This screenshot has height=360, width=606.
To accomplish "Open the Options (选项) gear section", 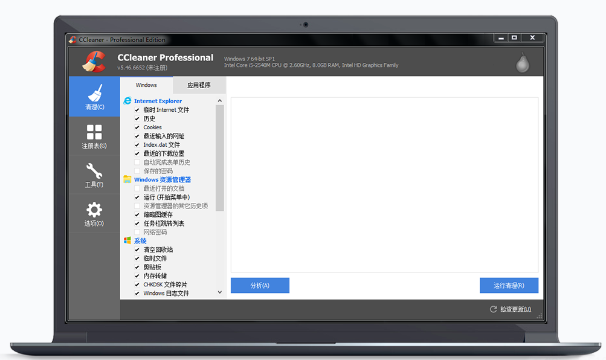I will click(94, 214).
